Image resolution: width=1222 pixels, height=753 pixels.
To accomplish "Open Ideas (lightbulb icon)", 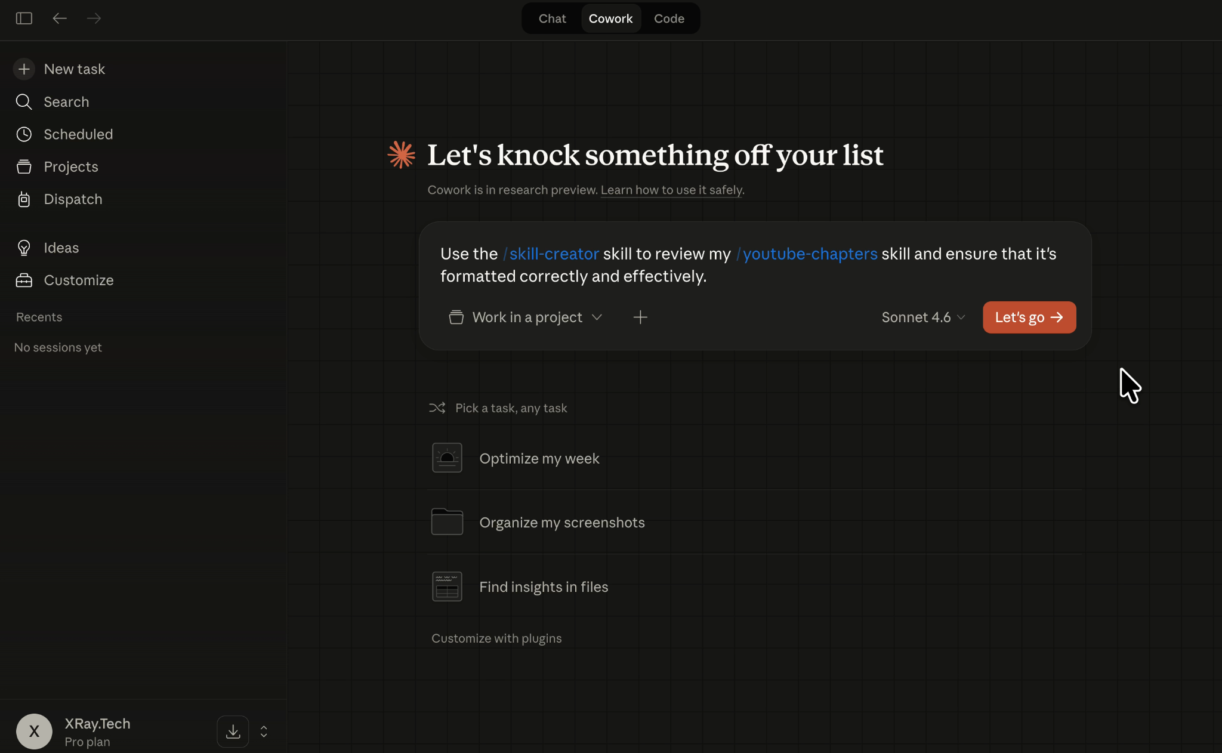I will [61, 247].
